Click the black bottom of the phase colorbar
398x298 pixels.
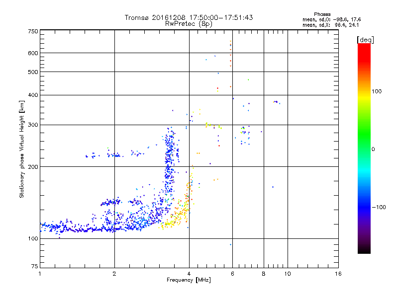[x=364, y=250]
